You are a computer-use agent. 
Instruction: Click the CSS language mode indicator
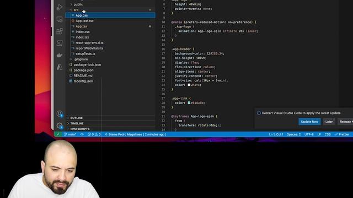(328, 134)
